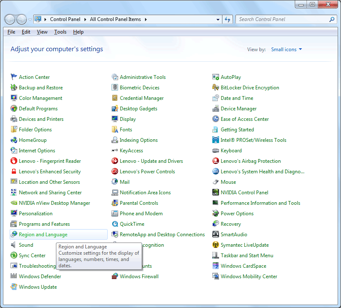Click the NVIDIA Control Panel icon
The image size is (341, 308).
tap(216, 192)
